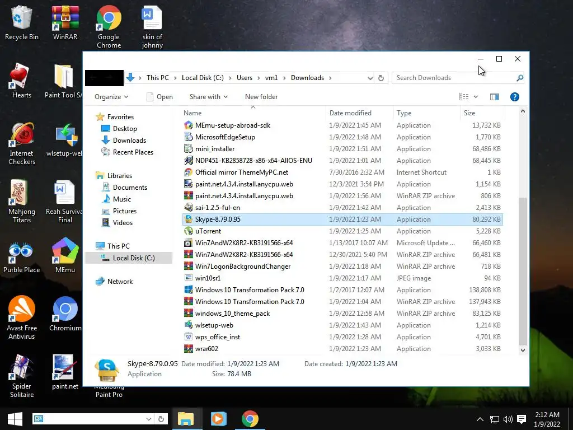Select the MicrosoftEdgeSetup file
This screenshot has width=573, height=430.
[x=342, y=137]
